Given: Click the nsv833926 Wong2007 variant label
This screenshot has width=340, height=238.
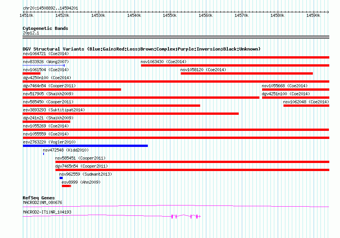Looking at the screenshot, I should pyautogui.click(x=46, y=62).
